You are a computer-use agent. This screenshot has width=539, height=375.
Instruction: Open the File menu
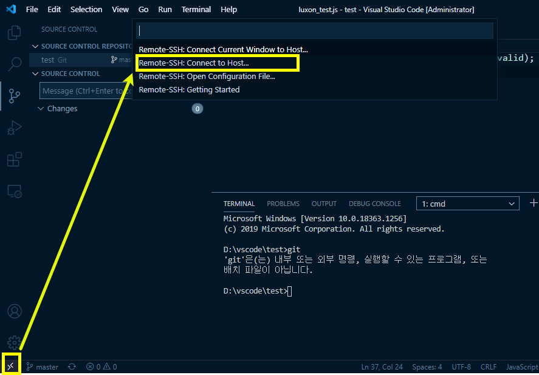click(x=32, y=9)
